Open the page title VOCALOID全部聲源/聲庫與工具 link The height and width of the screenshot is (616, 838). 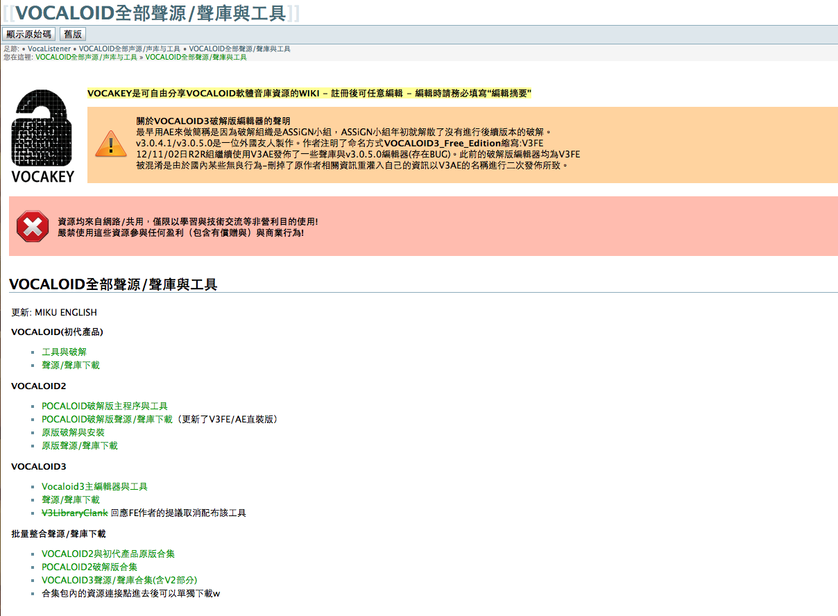pos(151,12)
